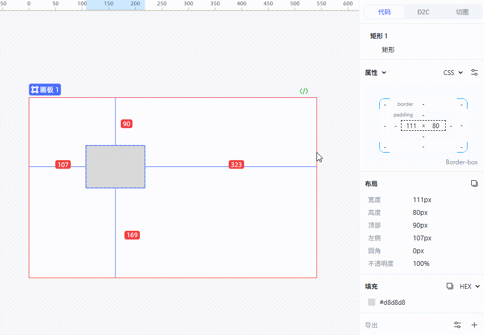Viewport: 484px width, 335px height.
Task: Select the gray rectangle on canvas
Action: point(115,166)
